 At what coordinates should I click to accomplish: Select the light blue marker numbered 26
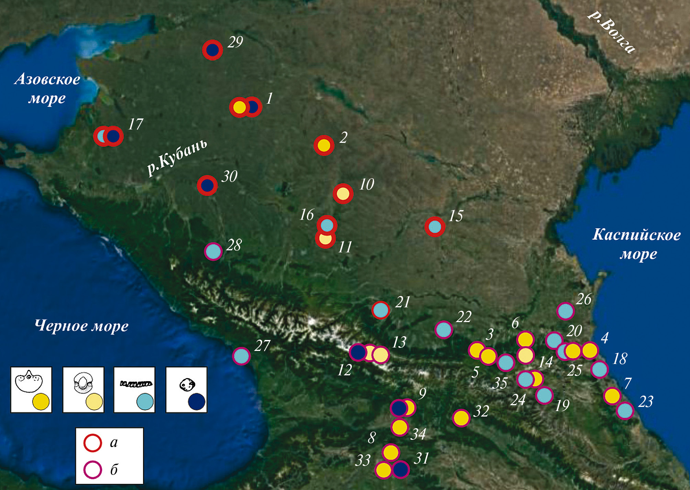click(x=565, y=311)
